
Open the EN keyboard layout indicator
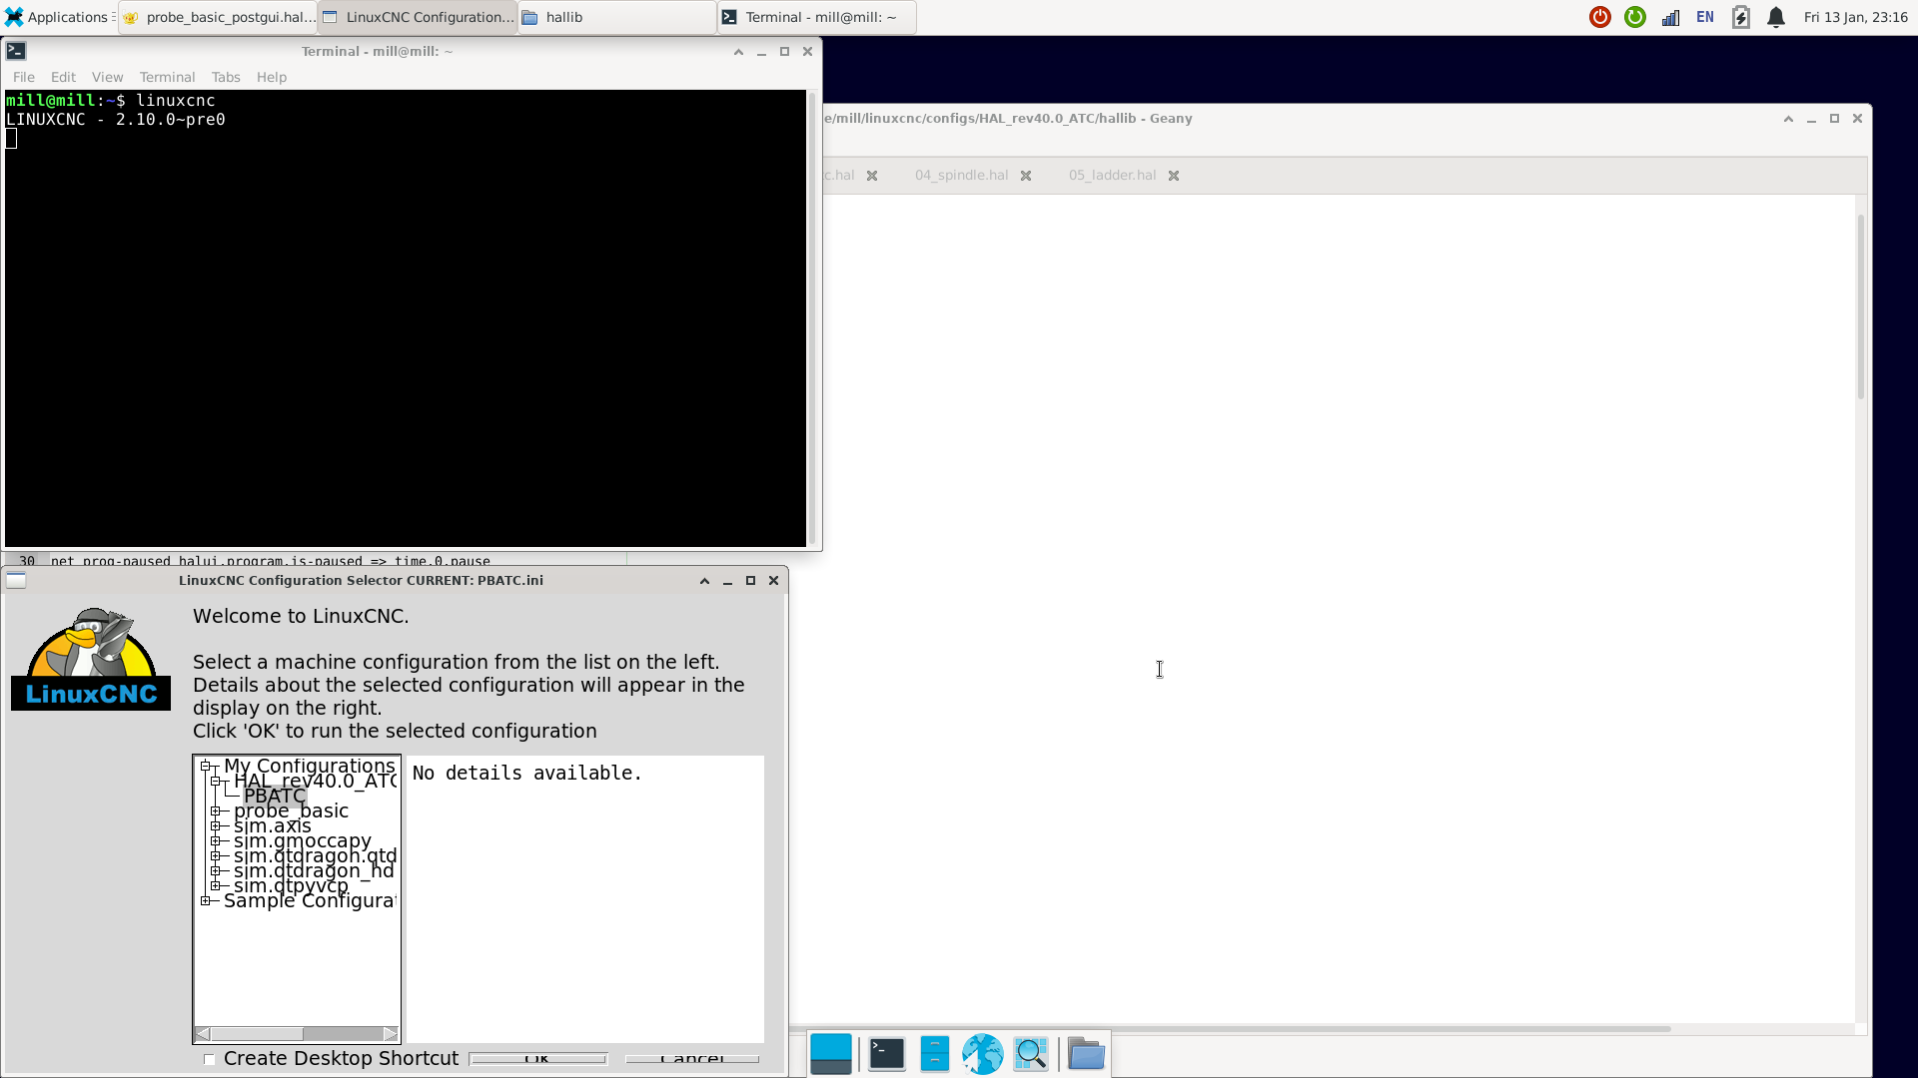(1705, 17)
